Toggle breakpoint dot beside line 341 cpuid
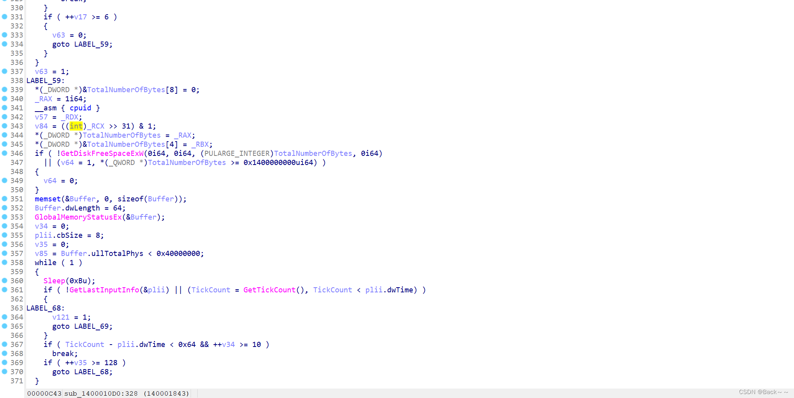Viewport: 794px width, 398px height. (x=4, y=108)
